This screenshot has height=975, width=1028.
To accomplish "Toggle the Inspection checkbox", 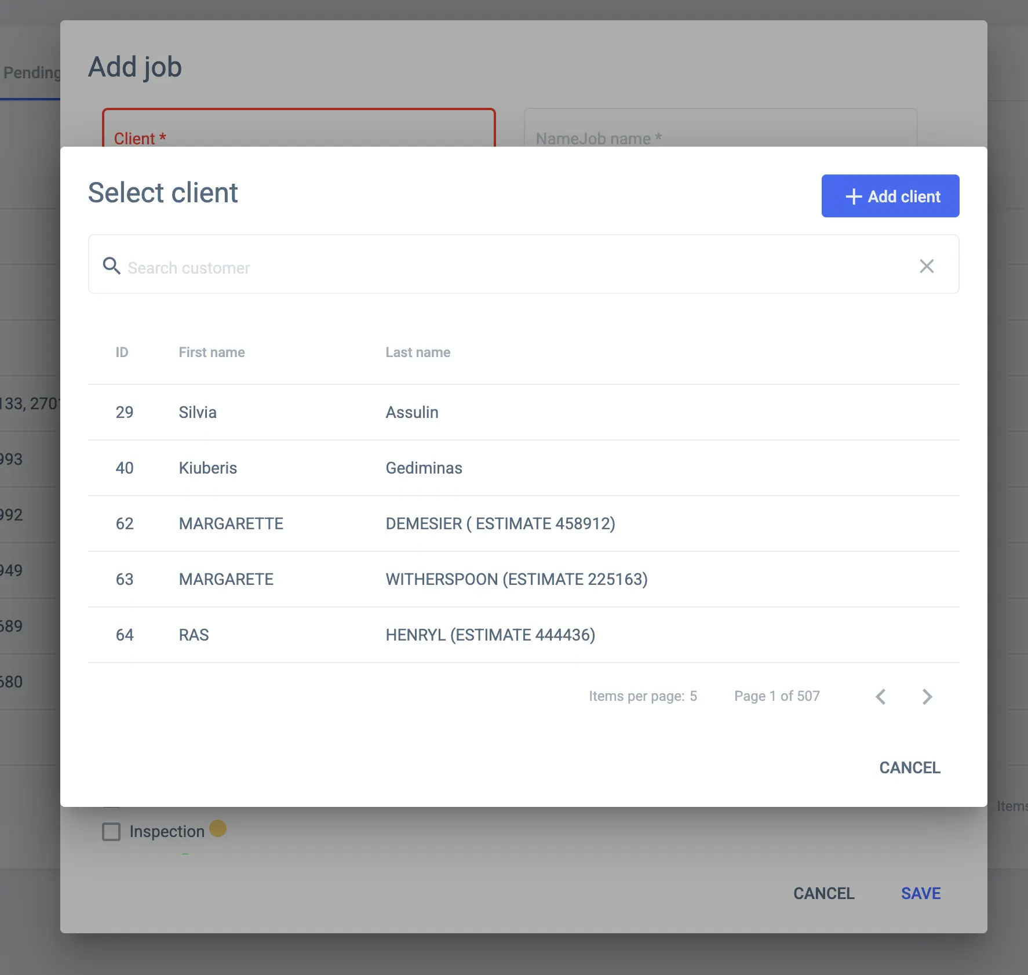I will [111, 832].
